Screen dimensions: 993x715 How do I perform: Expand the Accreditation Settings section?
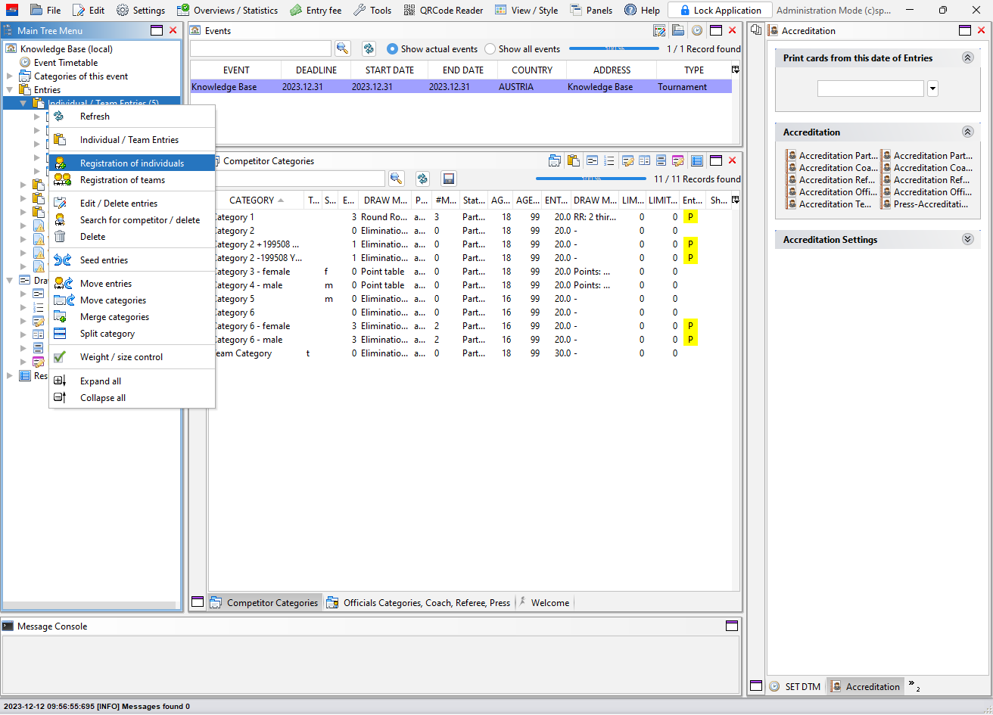tap(967, 239)
